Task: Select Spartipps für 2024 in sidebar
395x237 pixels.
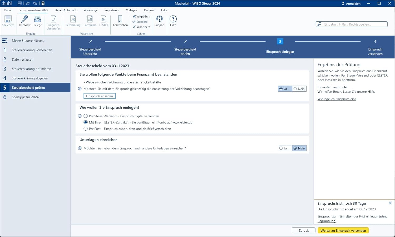Action: (35, 97)
